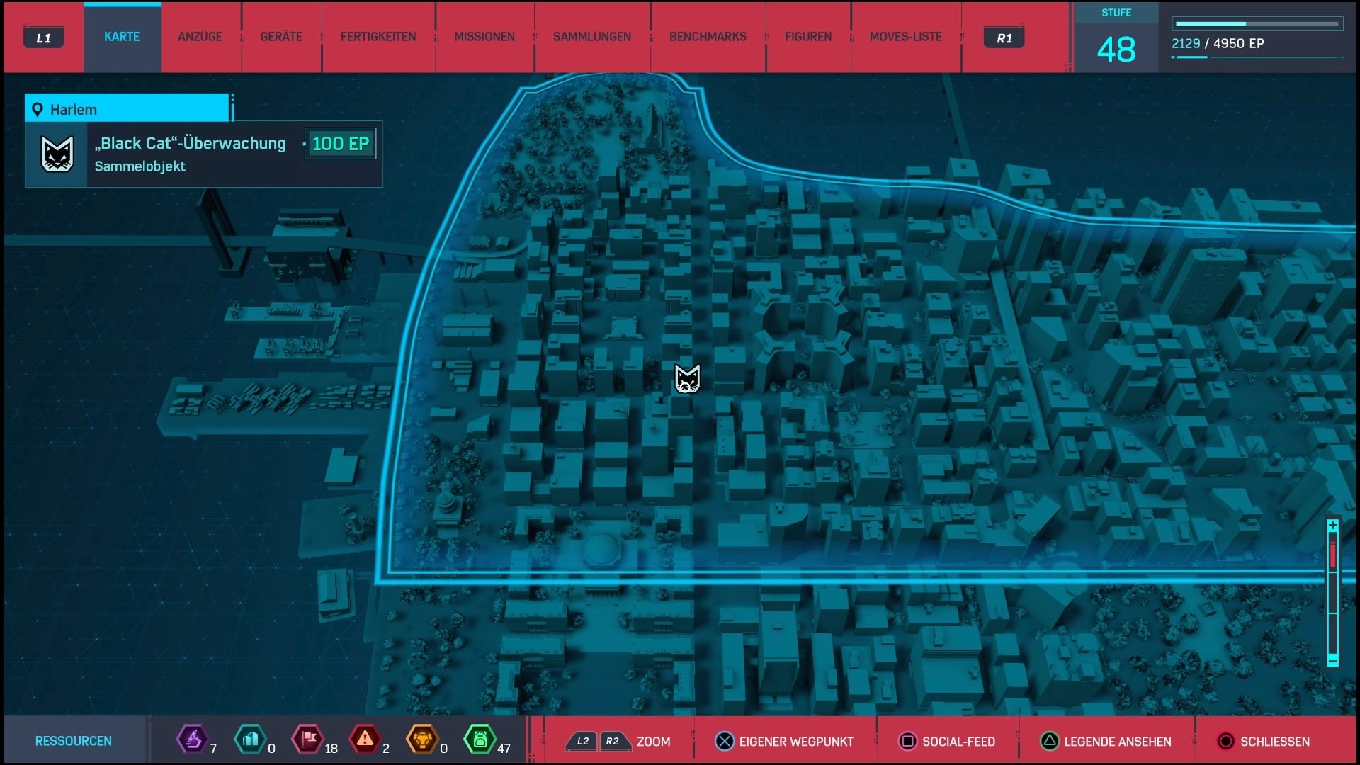Image resolution: width=1360 pixels, height=765 pixels.
Task: Click the orange challenge token icon
Action: point(422,739)
